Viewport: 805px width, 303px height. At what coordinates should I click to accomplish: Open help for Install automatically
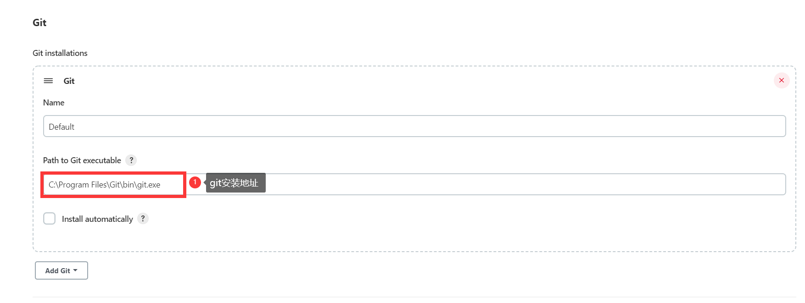143,219
